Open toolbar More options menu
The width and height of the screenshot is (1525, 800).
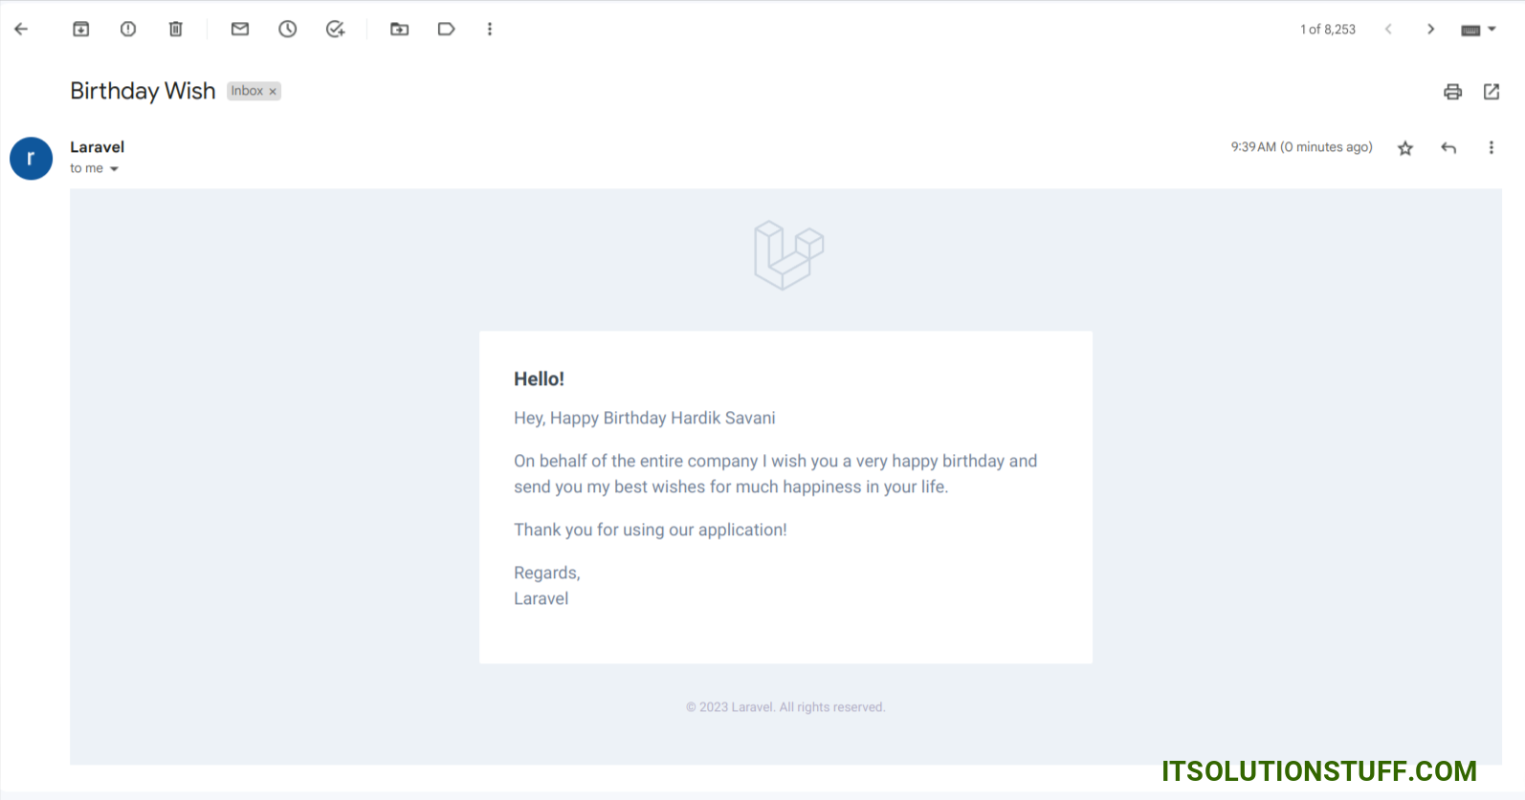point(490,30)
